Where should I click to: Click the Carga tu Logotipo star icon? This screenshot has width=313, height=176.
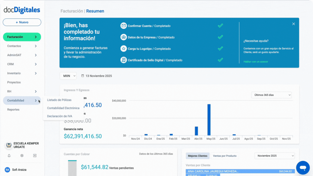pos(123,49)
